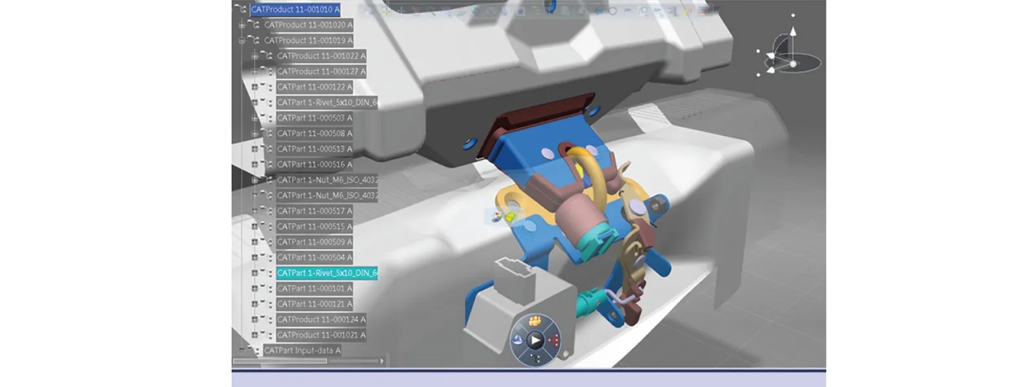
Task: Expand the CATPart 11-000513 A node
Action: (254, 149)
